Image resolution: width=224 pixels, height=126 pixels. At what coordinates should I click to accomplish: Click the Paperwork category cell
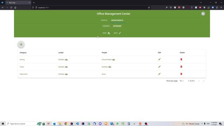[23, 74]
